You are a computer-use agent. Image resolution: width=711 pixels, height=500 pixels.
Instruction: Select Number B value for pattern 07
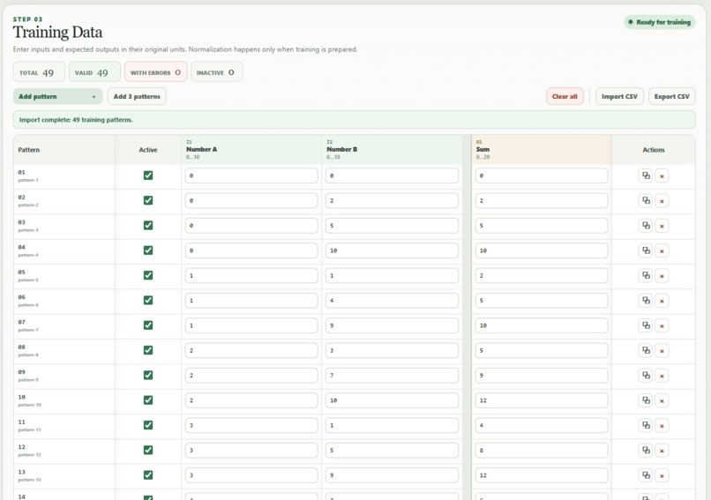392,325
